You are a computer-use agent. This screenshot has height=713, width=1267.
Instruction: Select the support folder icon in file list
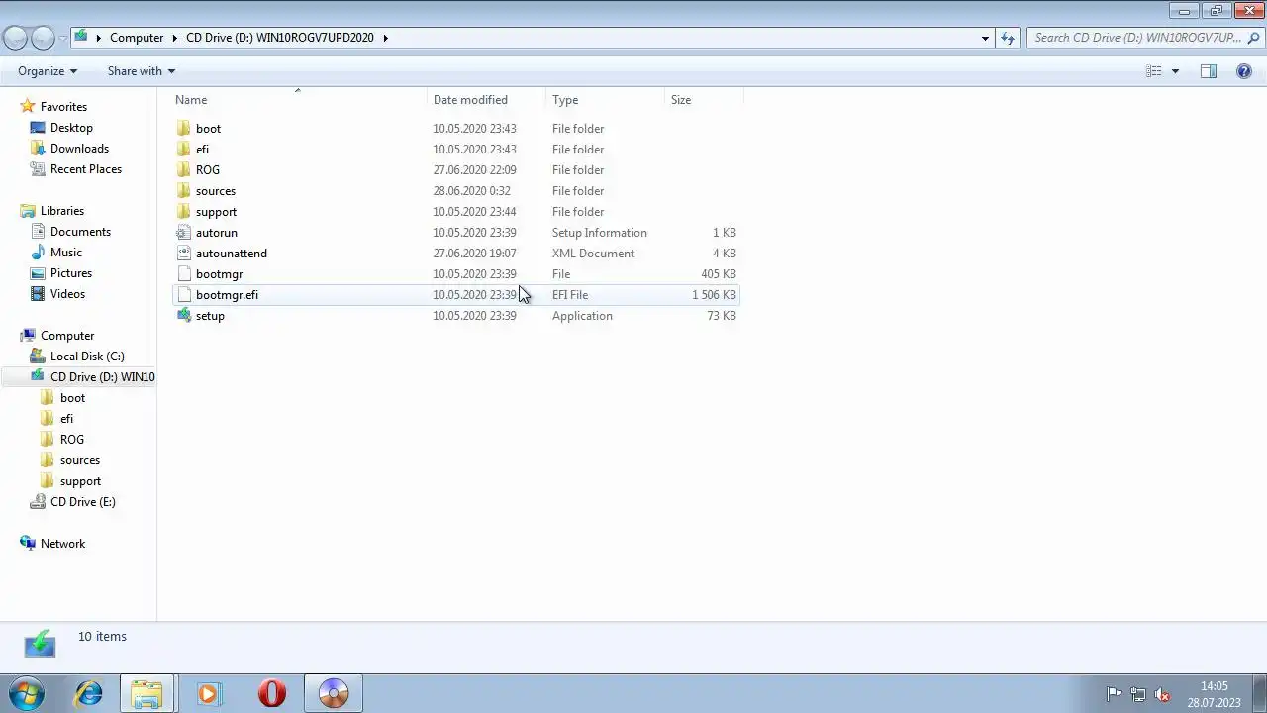184,212
